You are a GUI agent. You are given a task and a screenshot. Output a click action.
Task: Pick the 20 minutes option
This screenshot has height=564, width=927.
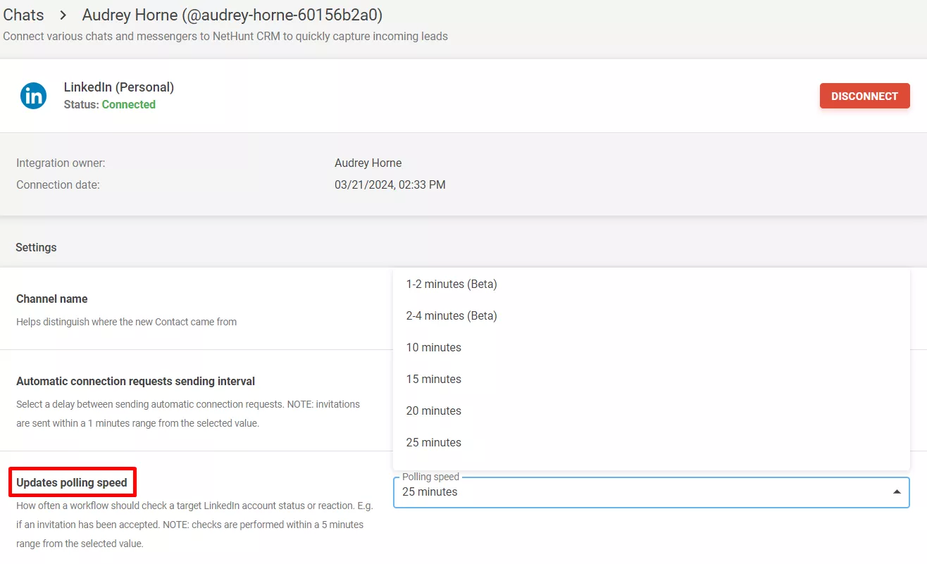(652, 411)
